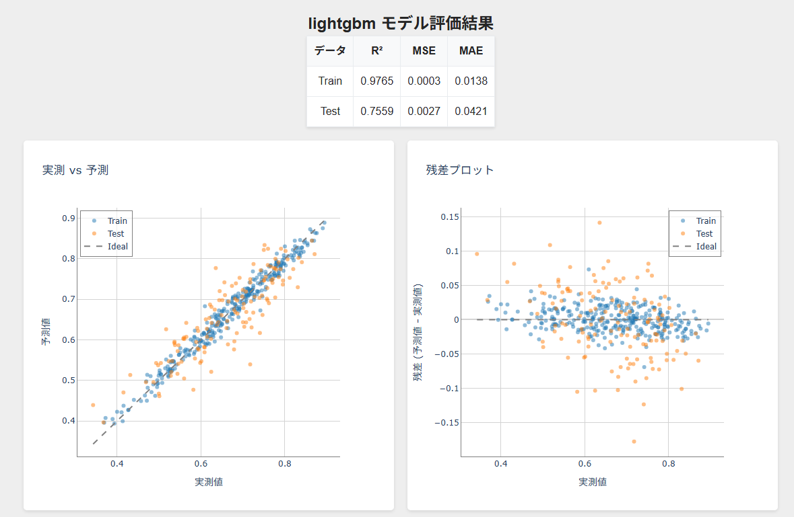Click the 予測値 y-axis label
794x517 pixels.
46,332
